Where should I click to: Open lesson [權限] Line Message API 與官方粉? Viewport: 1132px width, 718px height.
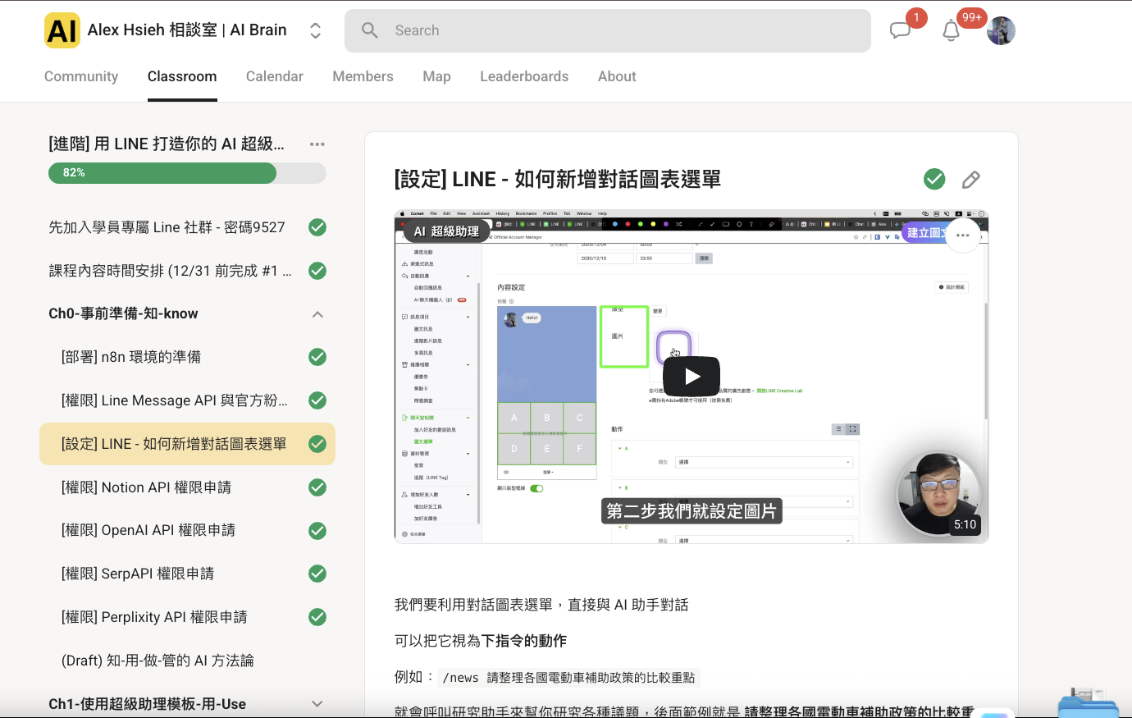[175, 400]
